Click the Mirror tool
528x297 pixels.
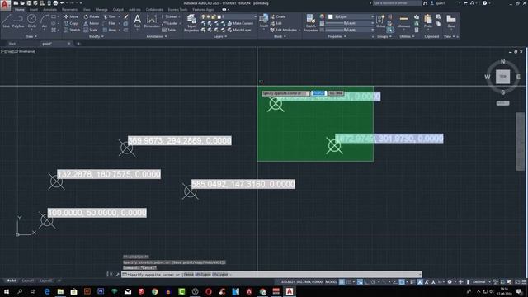[92, 23]
